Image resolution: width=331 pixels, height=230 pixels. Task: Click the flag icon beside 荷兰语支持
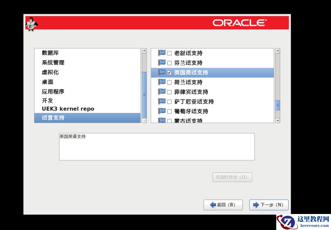[x=162, y=82]
